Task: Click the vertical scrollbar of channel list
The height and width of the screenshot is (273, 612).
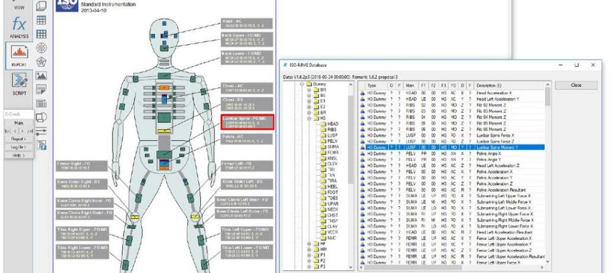Action: [548, 174]
